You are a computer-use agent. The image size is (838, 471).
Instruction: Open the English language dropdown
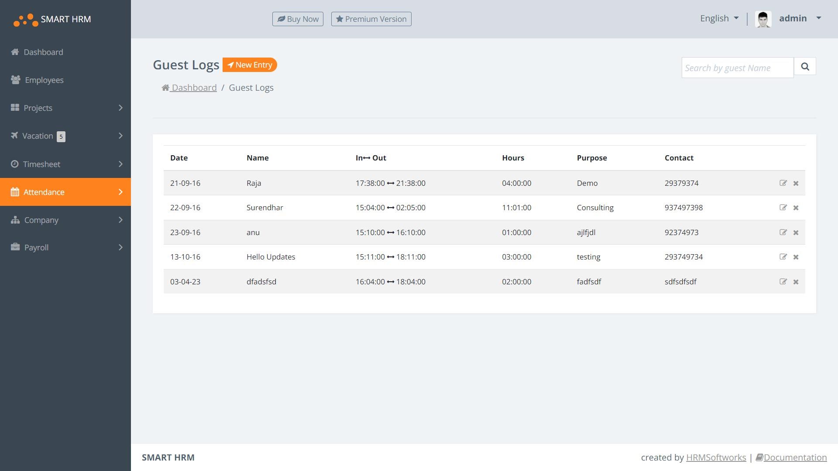tap(719, 18)
